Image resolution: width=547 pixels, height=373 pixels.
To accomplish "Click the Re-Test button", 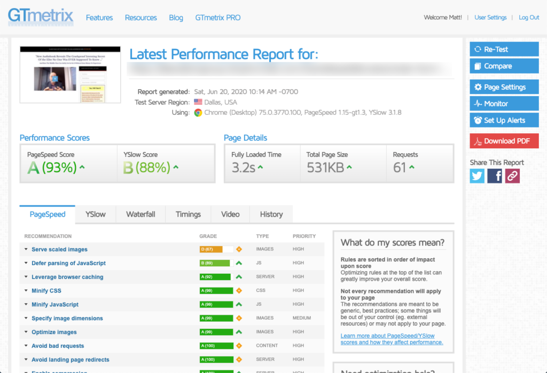I will click(x=504, y=49).
